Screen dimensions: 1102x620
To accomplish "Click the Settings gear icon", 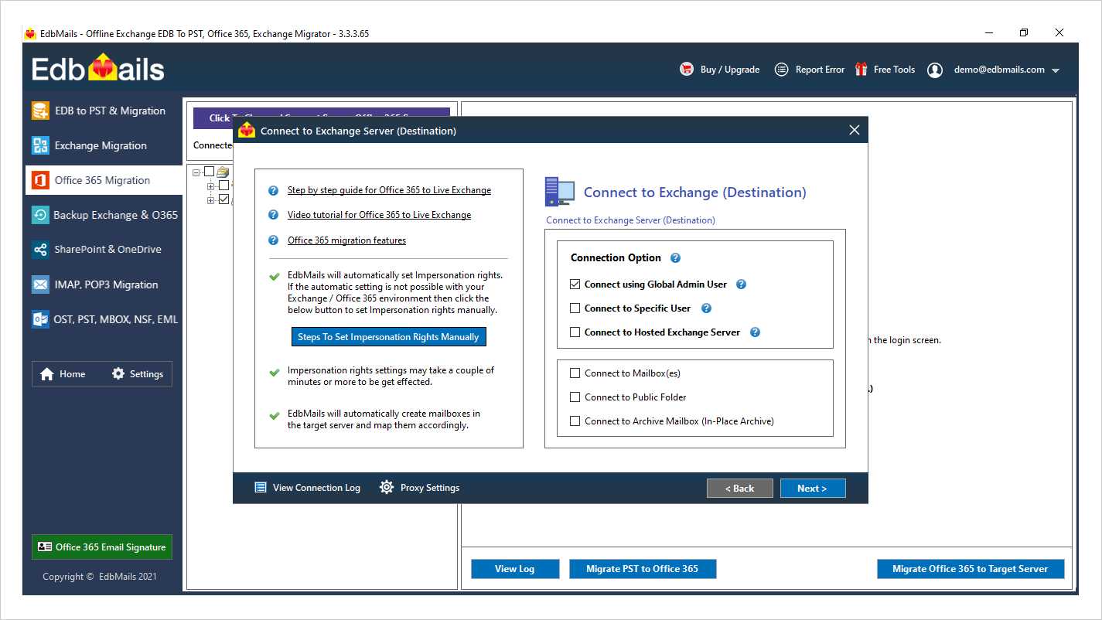I will tap(118, 373).
